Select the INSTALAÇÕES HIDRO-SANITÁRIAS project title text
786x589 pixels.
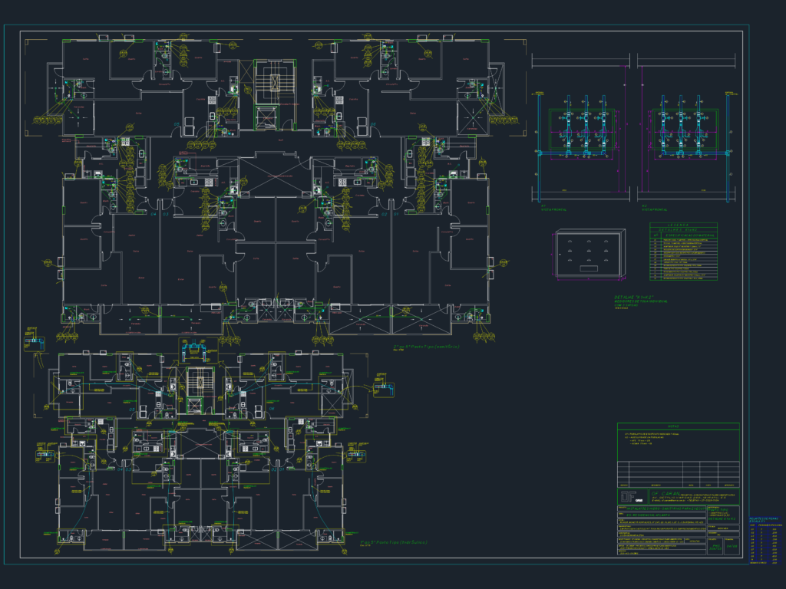click(667, 508)
